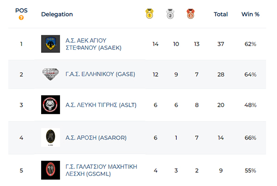277x186 pixels.
Task: Open Γ.Α.Σ. ΕΛΛΗΝΙΚΟΥ (GASE) delegation link
Action: (x=100, y=74)
